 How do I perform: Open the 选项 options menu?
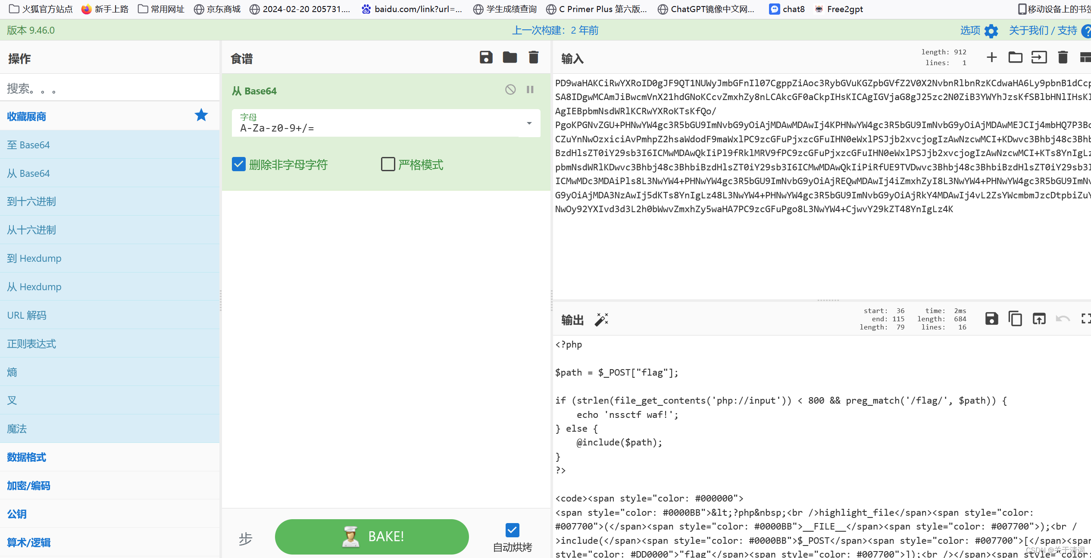pyautogui.click(x=978, y=31)
